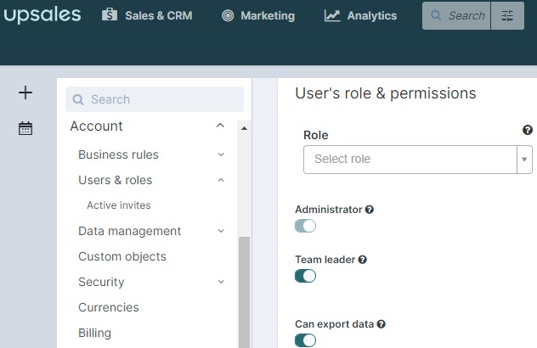This screenshot has height=348, width=537.
Task: Click the plus add icon
Action: (25, 93)
